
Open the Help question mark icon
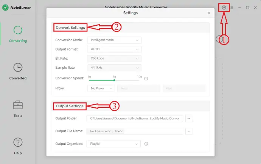[18, 142]
